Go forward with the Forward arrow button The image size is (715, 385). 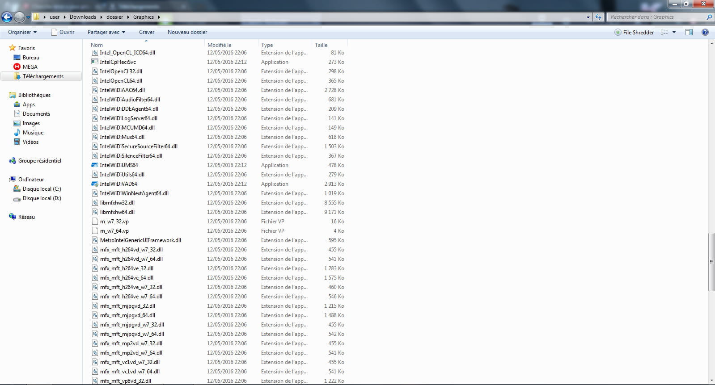tap(19, 17)
